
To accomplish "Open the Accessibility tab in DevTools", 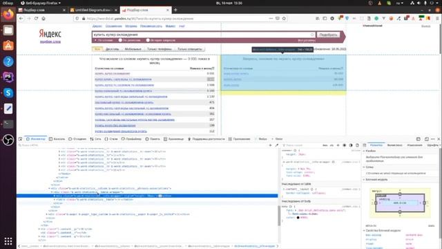I will coord(206,139).
